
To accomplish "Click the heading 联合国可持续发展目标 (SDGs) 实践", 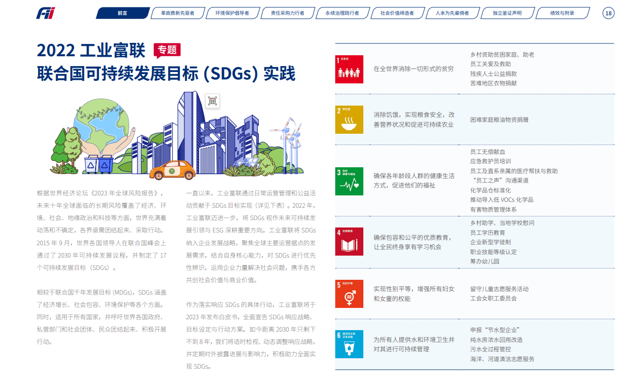I will pos(166,74).
